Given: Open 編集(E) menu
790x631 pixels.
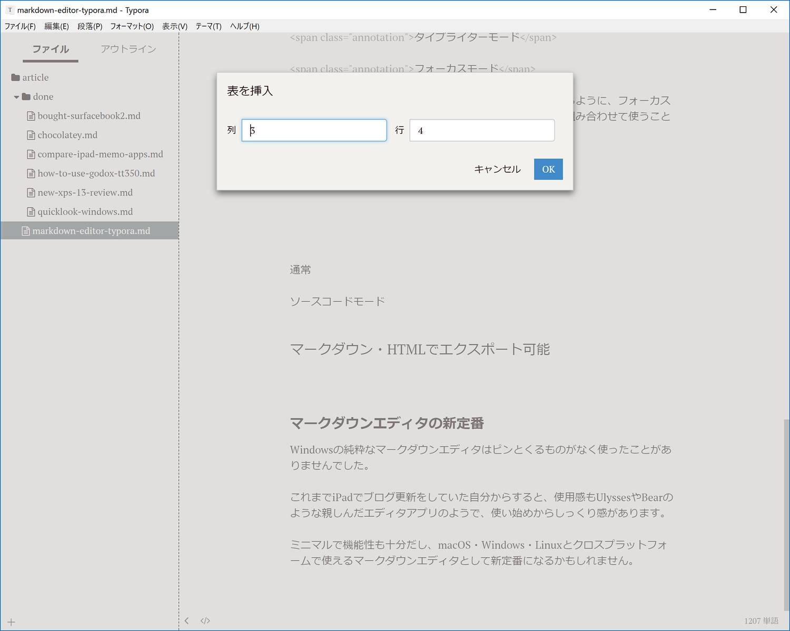Looking at the screenshot, I should (56, 26).
